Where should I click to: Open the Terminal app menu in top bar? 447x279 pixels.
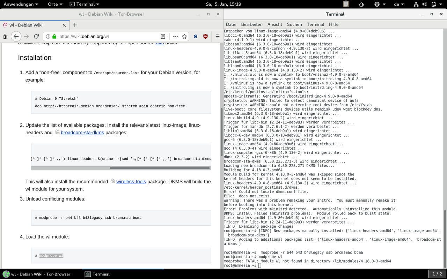pos(84,4)
